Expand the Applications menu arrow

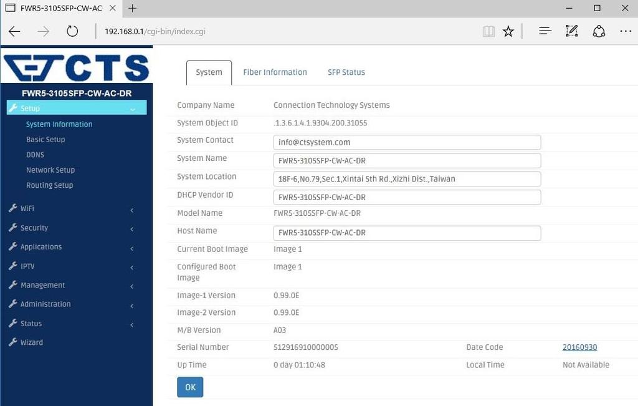pos(132,248)
